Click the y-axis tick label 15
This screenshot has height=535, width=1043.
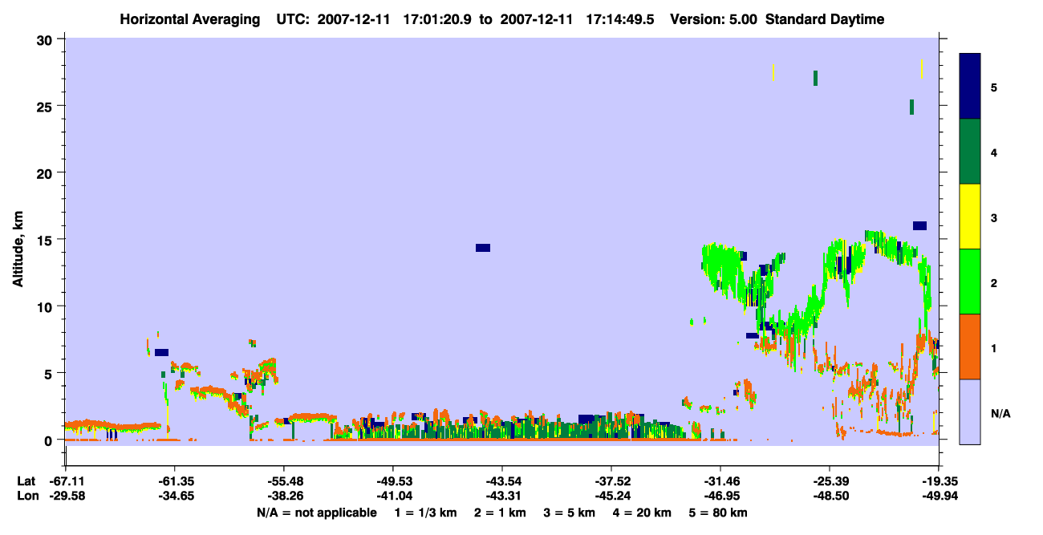[47, 240]
